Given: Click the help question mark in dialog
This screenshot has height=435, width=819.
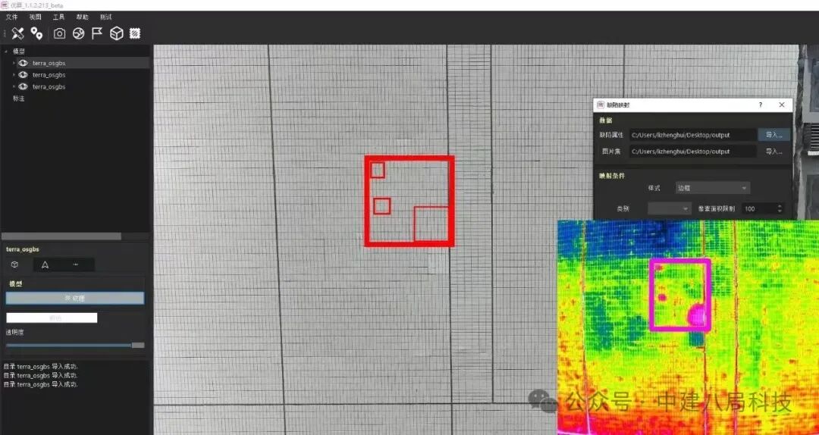Looking at the screenshot, I should tap(761, 105).
